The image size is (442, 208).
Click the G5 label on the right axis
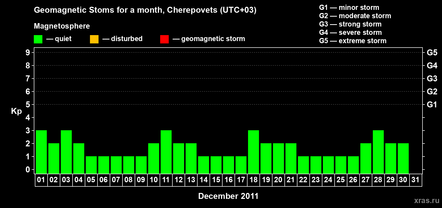(x=432, y=53)
